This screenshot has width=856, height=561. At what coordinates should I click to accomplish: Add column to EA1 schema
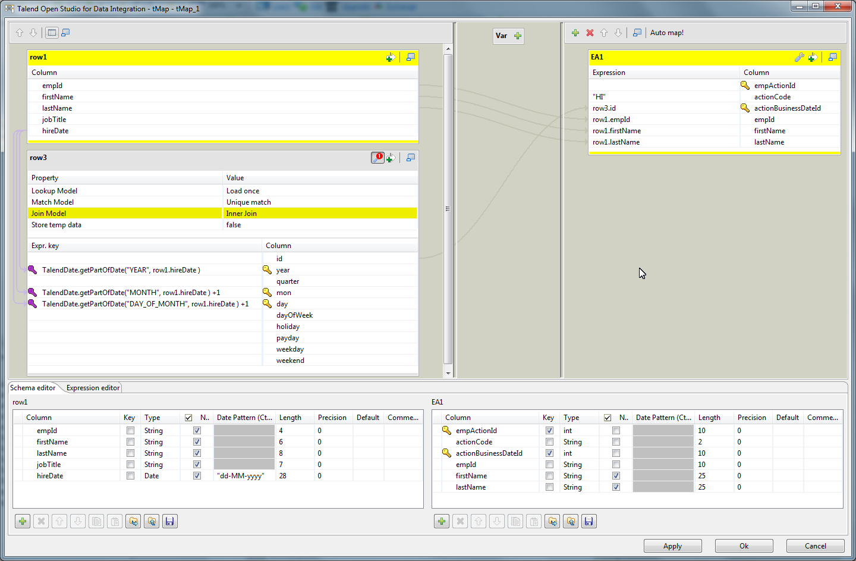[x=442, y=521]
